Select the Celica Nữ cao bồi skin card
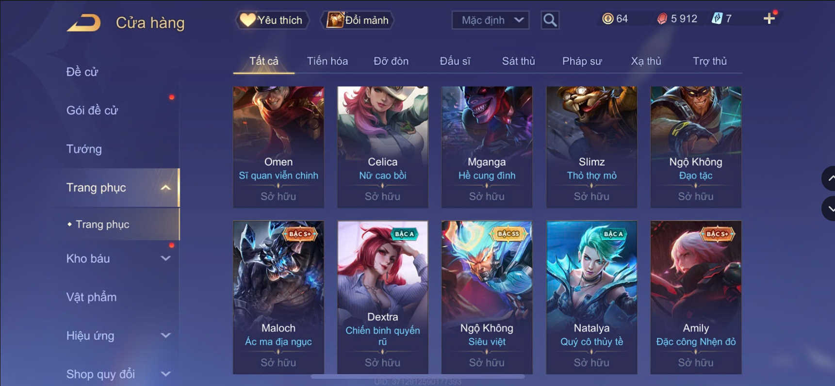 [382, 147]
